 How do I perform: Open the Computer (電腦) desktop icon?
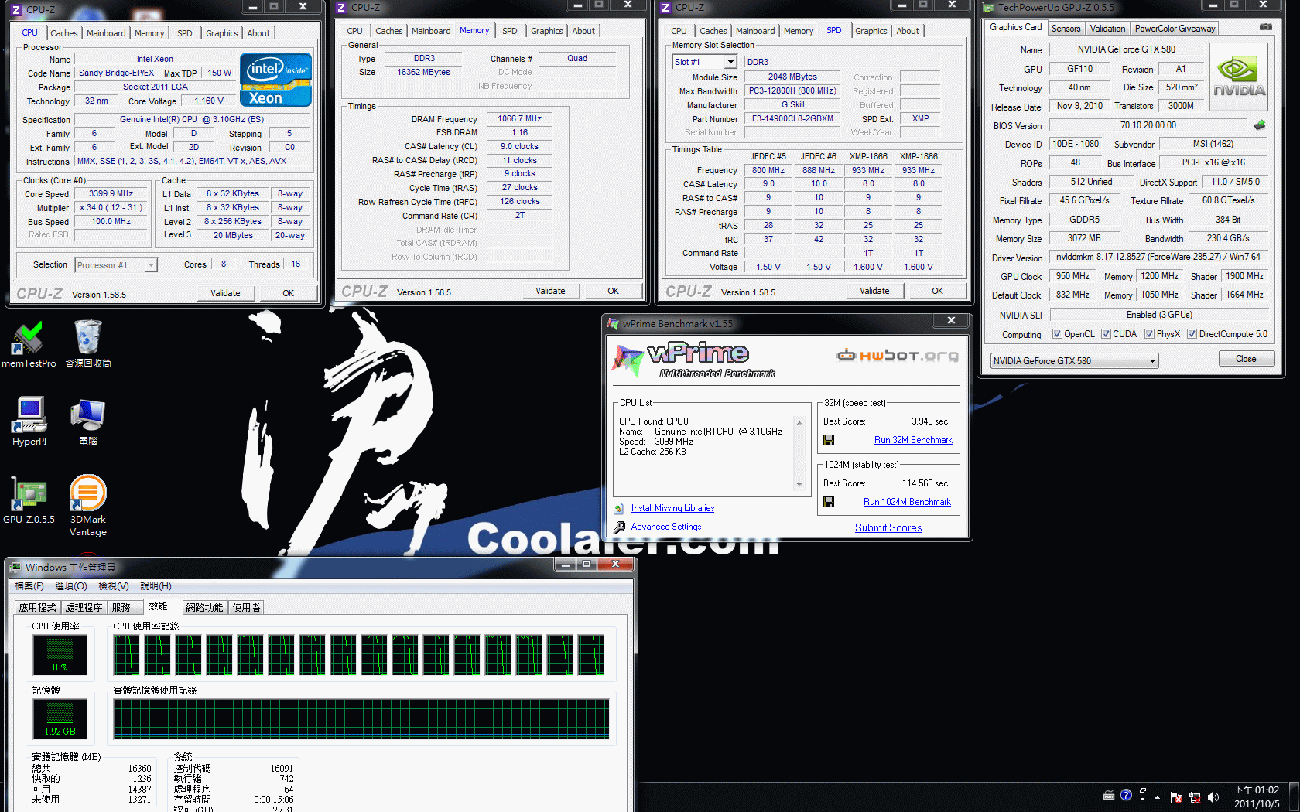(x=87, y=421)
